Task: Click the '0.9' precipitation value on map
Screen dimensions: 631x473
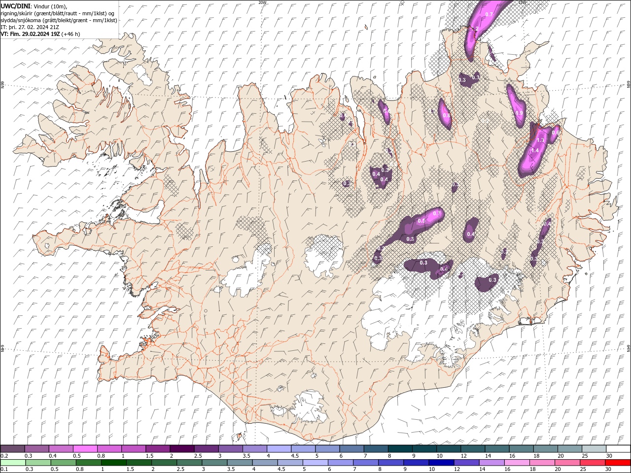Action: [519, 113]
